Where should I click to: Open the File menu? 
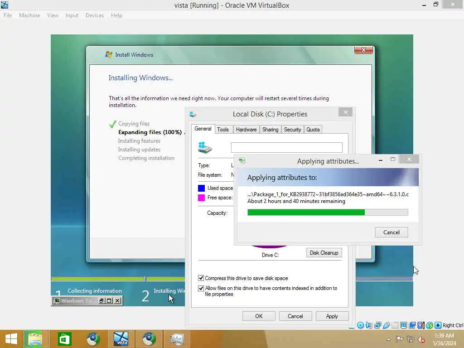(x=8, y=15)
